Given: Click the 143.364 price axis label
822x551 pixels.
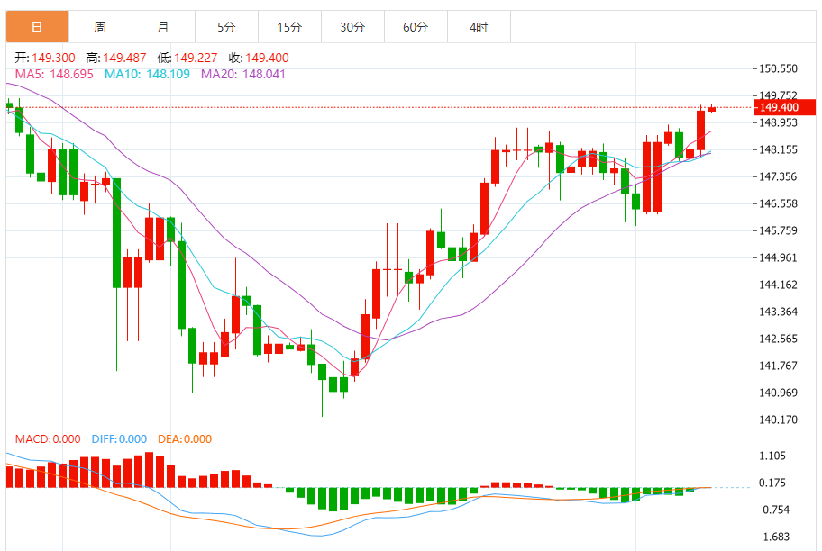Looking at the screenshot, I should click(778, 312).
